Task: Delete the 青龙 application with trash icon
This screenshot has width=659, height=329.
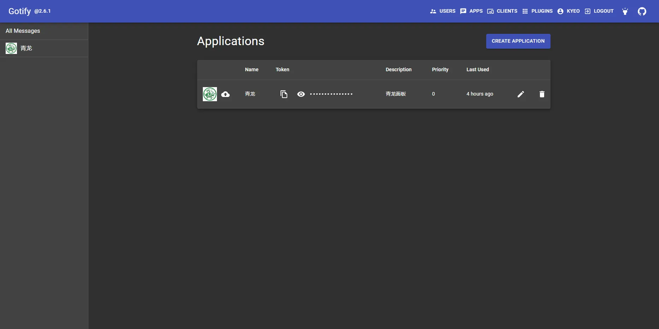Action: click(542, 94)
